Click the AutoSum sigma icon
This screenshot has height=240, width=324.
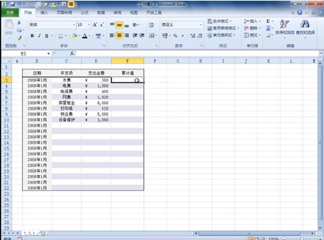(x=268, y=21)
